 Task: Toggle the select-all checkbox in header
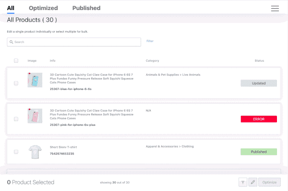coord(16,61)
